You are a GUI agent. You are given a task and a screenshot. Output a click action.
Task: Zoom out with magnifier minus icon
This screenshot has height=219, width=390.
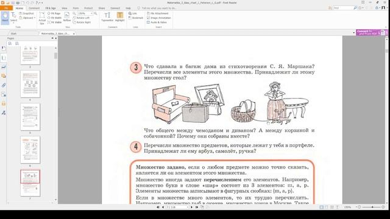[74, 13]
